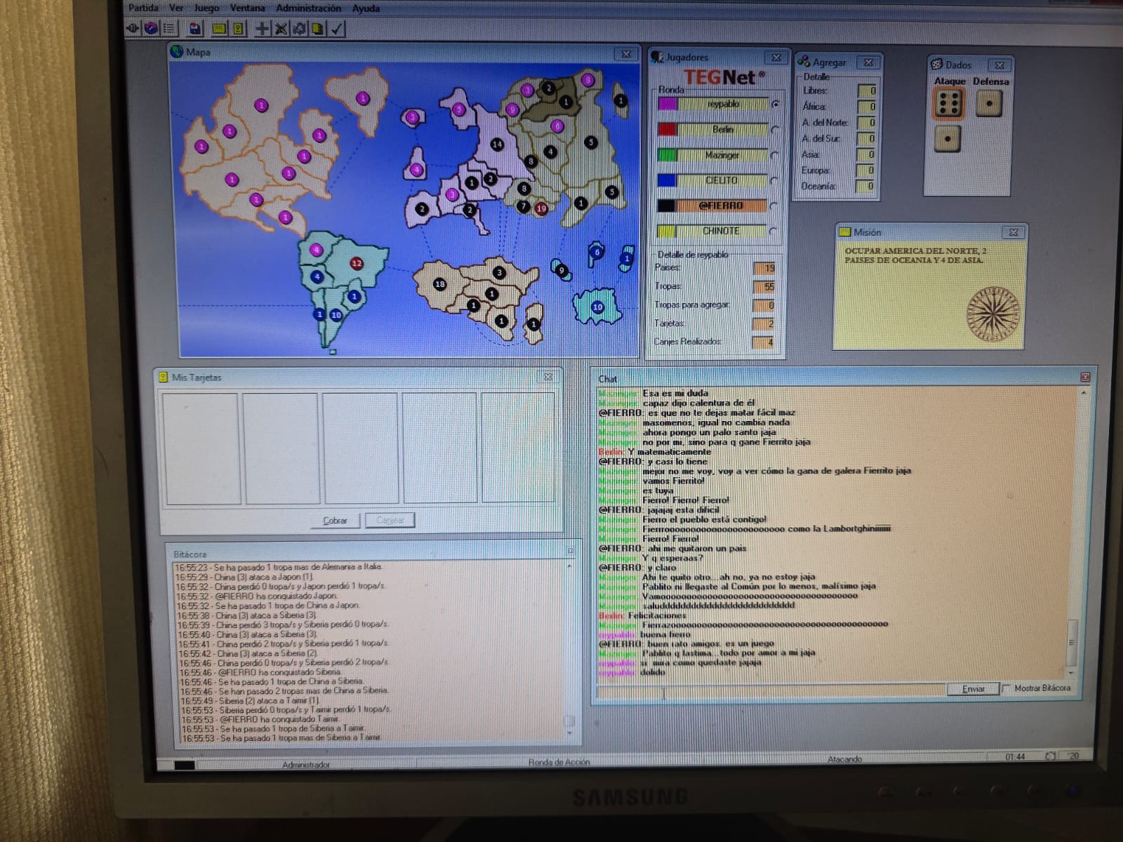Click the magenta color swatch for reypablo
The image size is (1123, 842).
click(x=667, y=104)
